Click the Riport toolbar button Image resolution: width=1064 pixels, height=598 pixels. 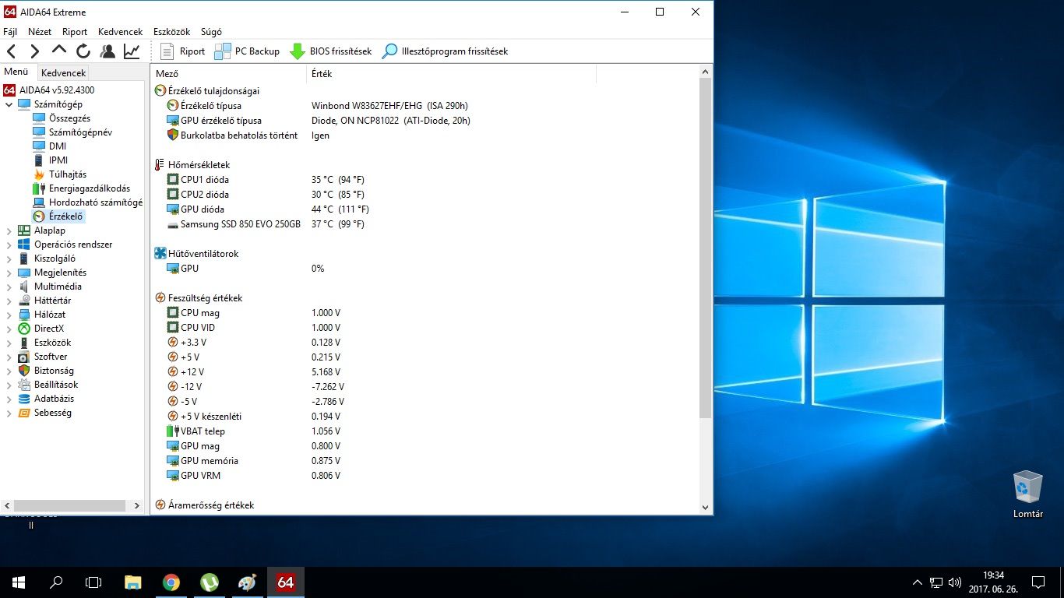pyautogui.click(x=182, y=51)
